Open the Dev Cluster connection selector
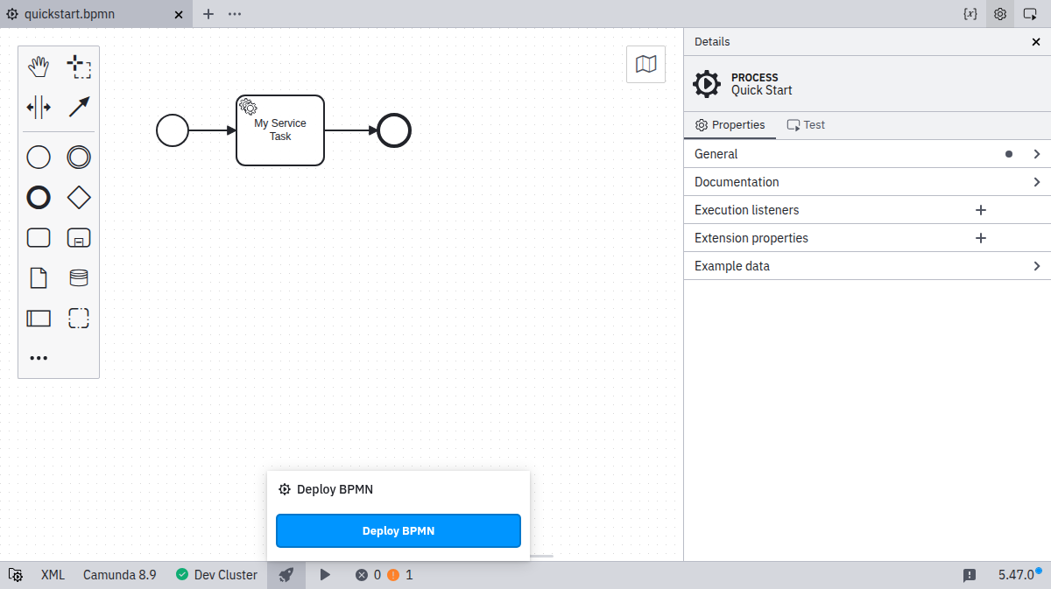This screenshot has height=589, width=1051. (216, 575)
